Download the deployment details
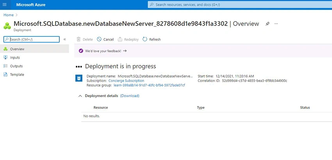Viewport: 332px width, 160px height. click(x=130, y=96)
